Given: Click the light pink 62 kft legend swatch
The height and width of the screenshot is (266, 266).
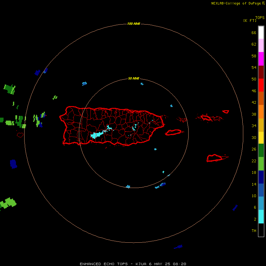Looking at the screenshot, I should [x=261, y=46].
